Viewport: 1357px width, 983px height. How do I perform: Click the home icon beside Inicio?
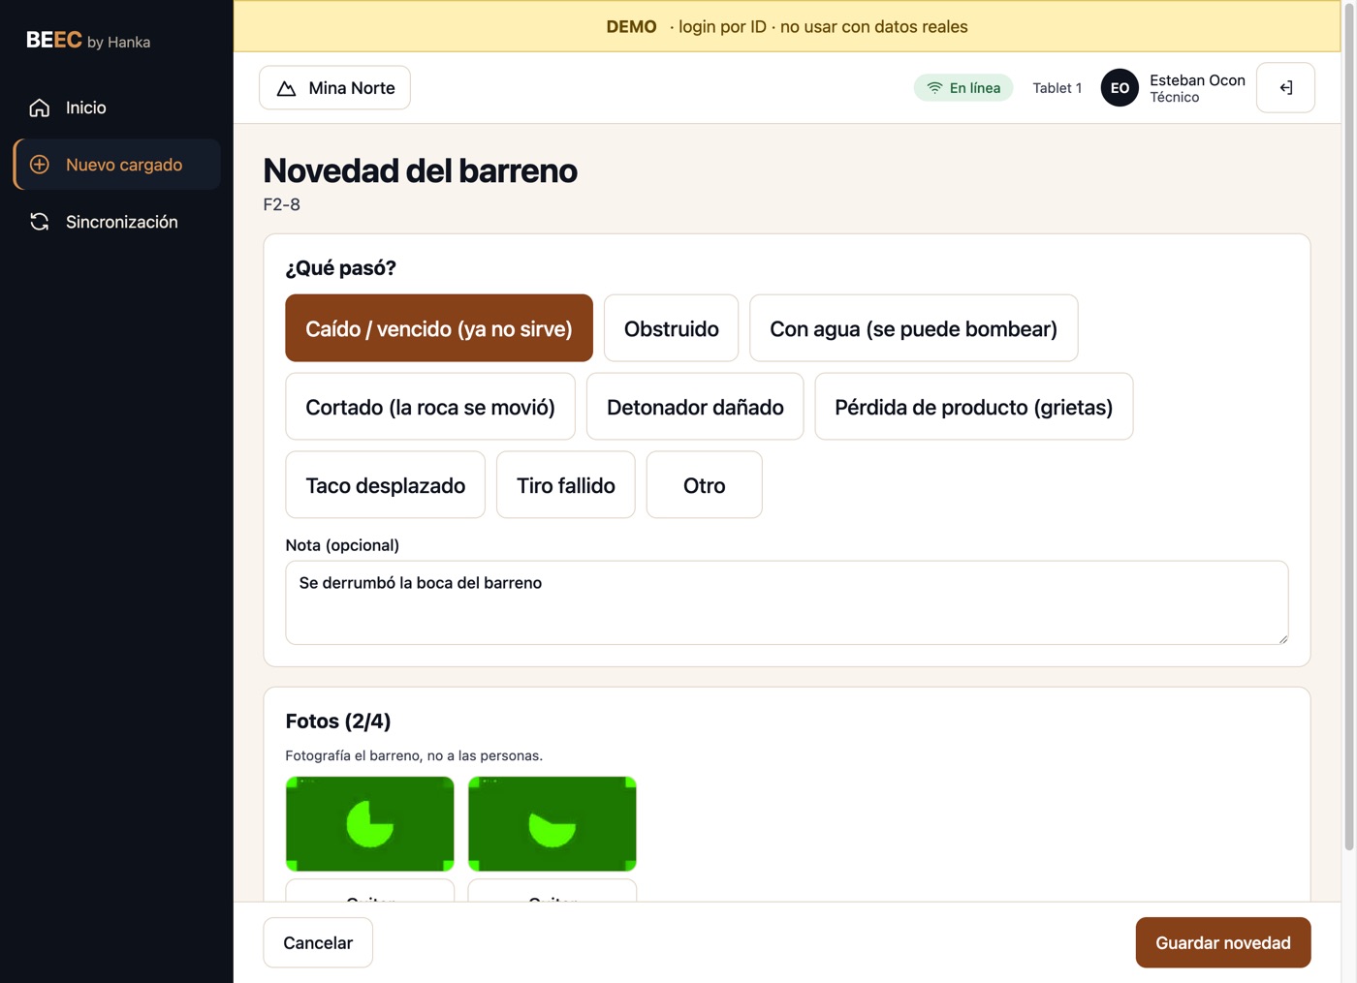(40, 108)
